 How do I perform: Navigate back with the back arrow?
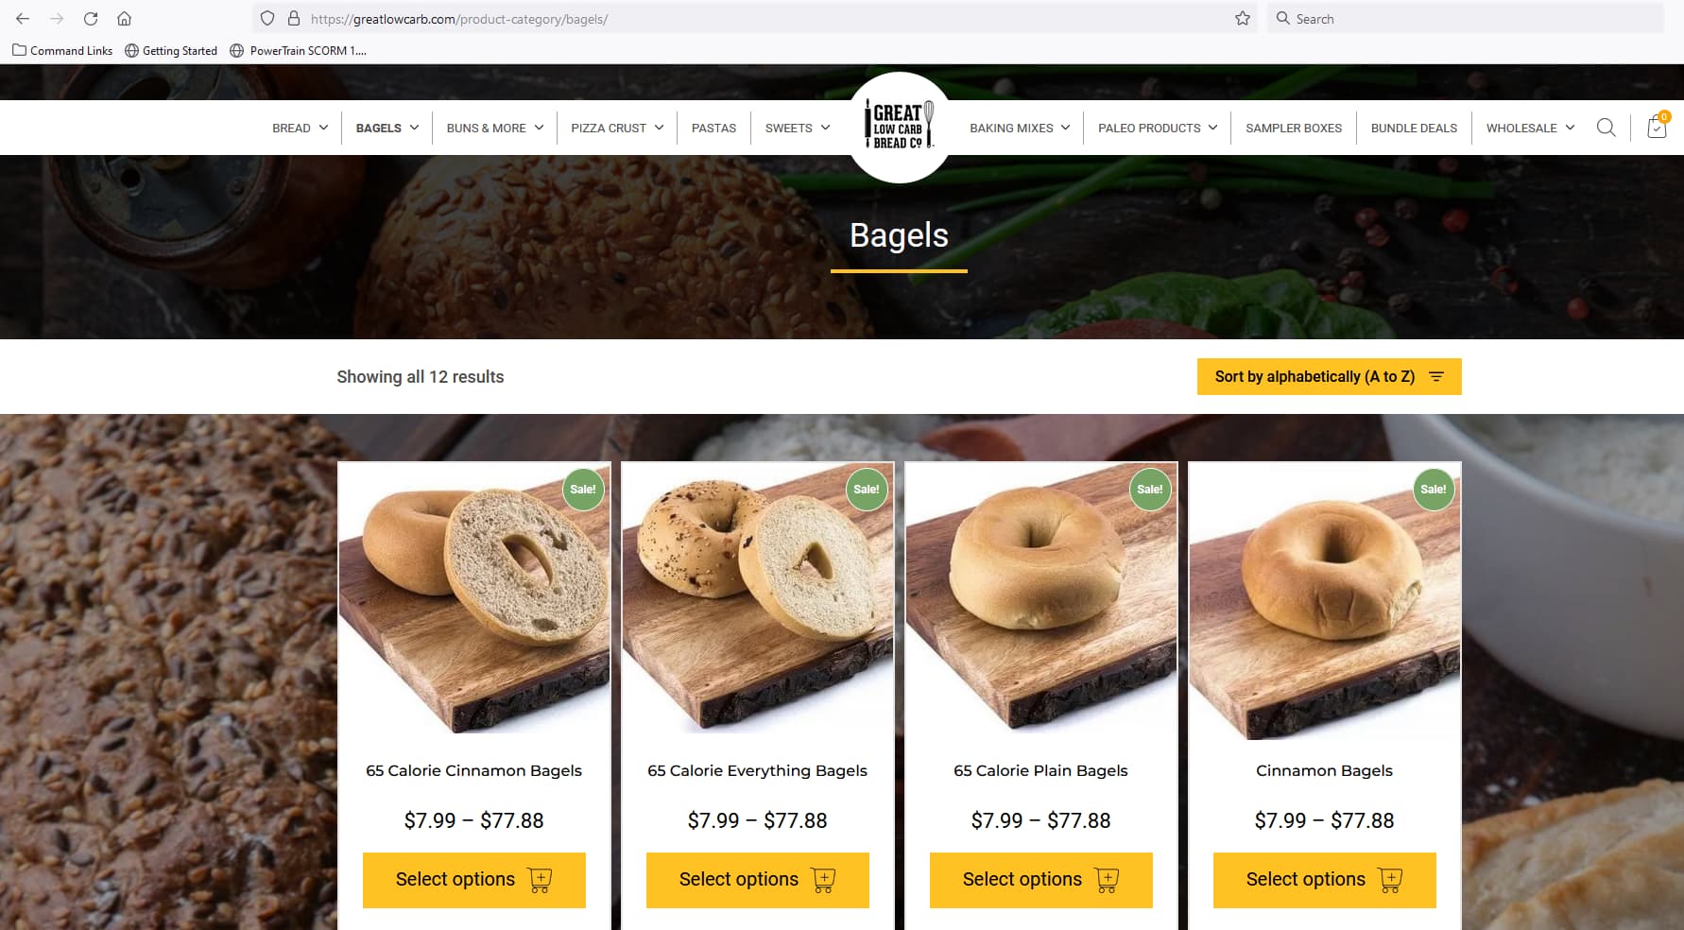coord(23,19)
